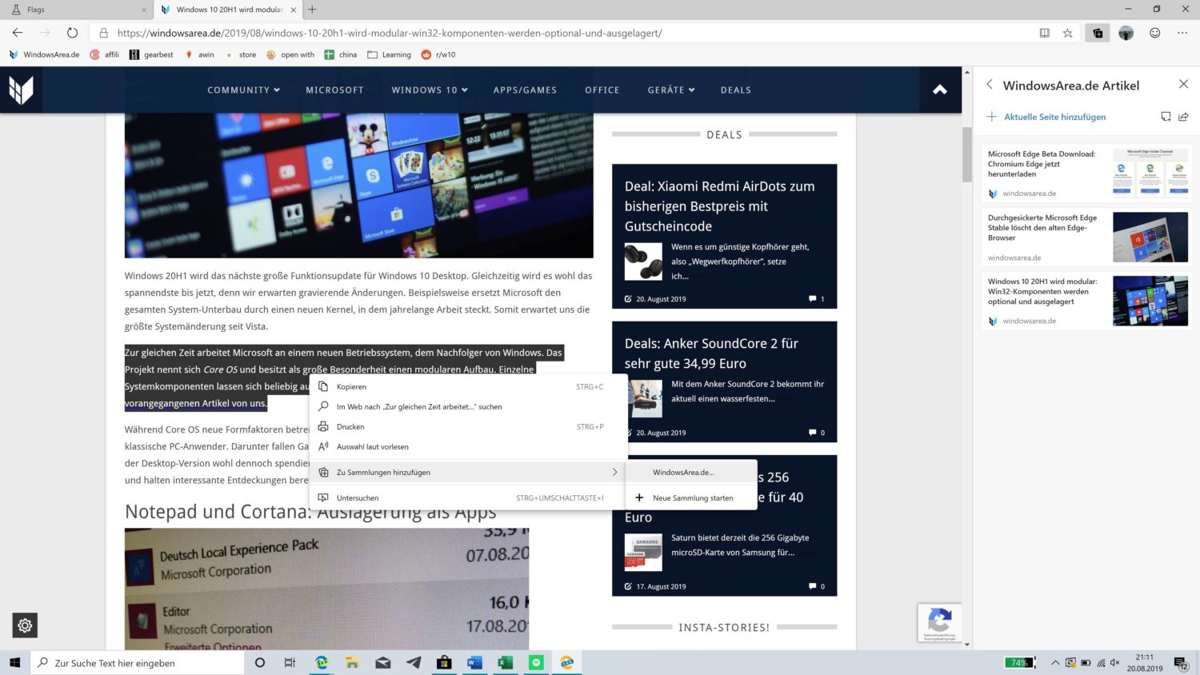Add page to favorites via star icon
Image resolution: width=1200 pixels, height=675 pixels.
point(1068,33)
